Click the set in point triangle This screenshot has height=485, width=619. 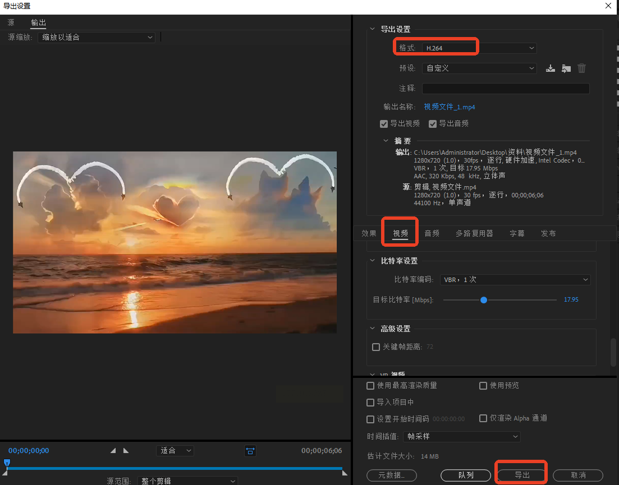[x=113, y=451]
